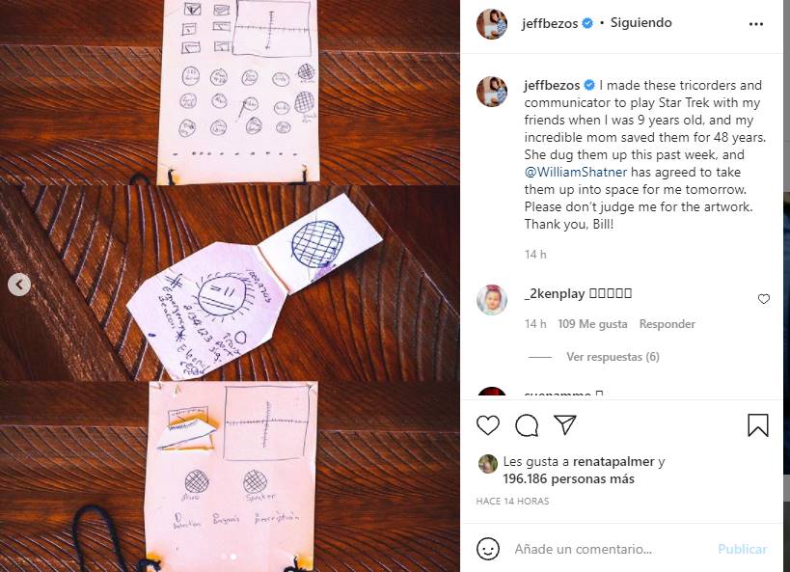Viewport: 790px width, 572px height.
Task: Click the jeffbezos avatar beside the caption
Action: pyautogui.click(x=492, y=92)
